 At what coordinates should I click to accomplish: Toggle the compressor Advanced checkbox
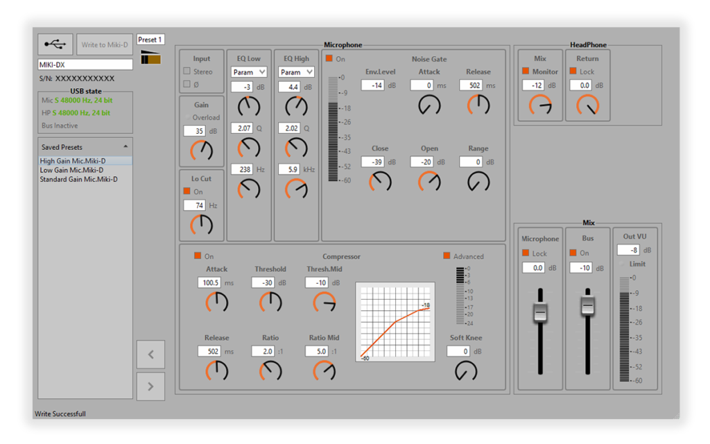(x=447, y=256)
